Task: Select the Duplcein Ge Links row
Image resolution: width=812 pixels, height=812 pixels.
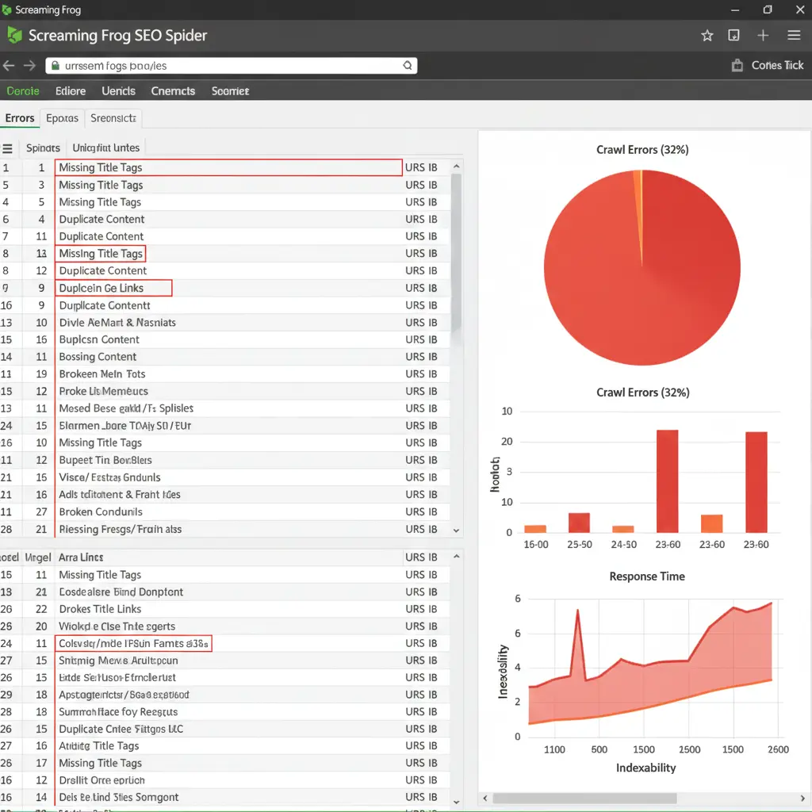Action: (113, 288)
